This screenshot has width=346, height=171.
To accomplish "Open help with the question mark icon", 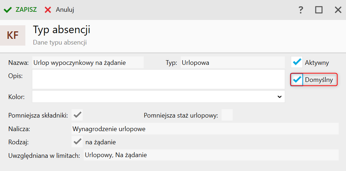I will (x=301, y=10).
